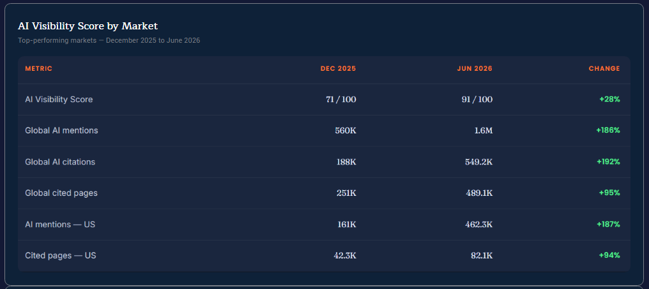Click the METRIC column header
The width and height of the screenshot is (649, 289).
click(38, 69)
